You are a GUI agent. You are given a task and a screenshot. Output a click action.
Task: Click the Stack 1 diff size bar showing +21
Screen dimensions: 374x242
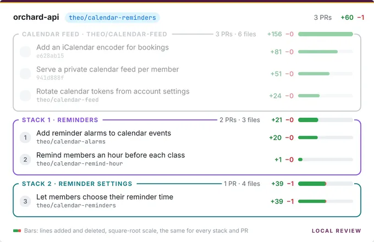point(326,120)
